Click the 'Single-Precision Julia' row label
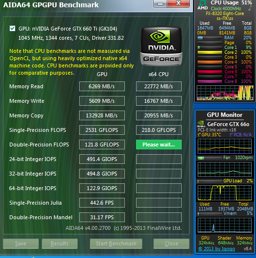256x258 pixels. pyautogui.click(x=35, y=203)
